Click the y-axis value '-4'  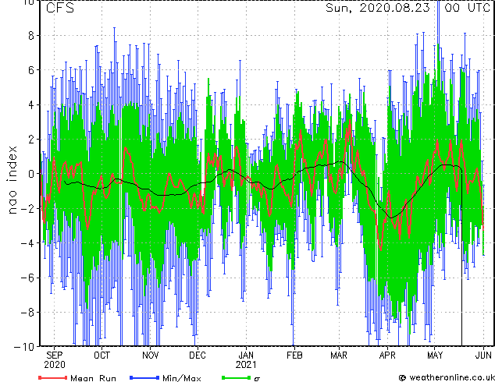pyautogui.click(x=27, y=243)
